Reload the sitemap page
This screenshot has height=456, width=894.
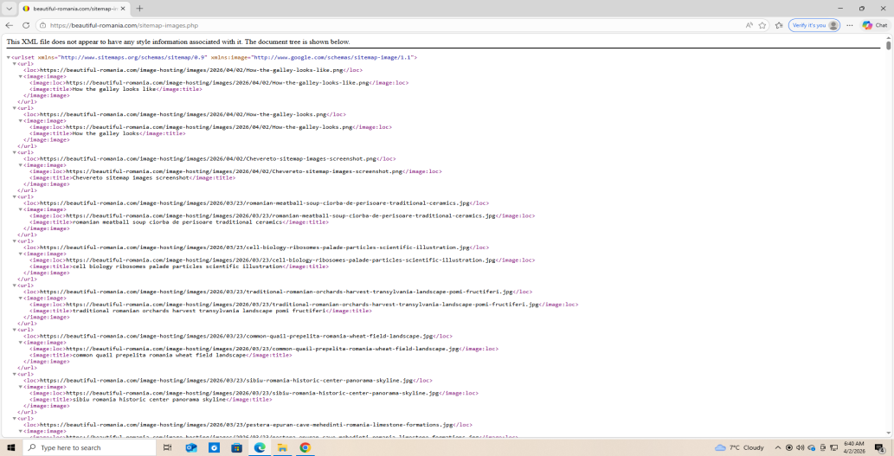pos(26,25)
